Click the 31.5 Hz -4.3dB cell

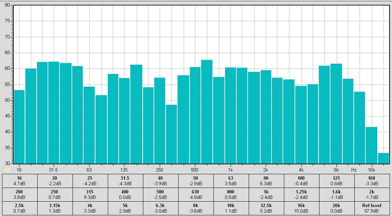point(125,181)
